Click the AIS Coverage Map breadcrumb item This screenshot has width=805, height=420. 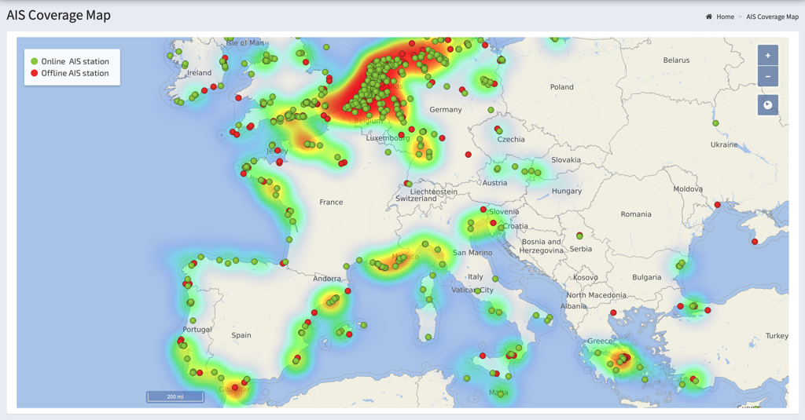point(772,16)
